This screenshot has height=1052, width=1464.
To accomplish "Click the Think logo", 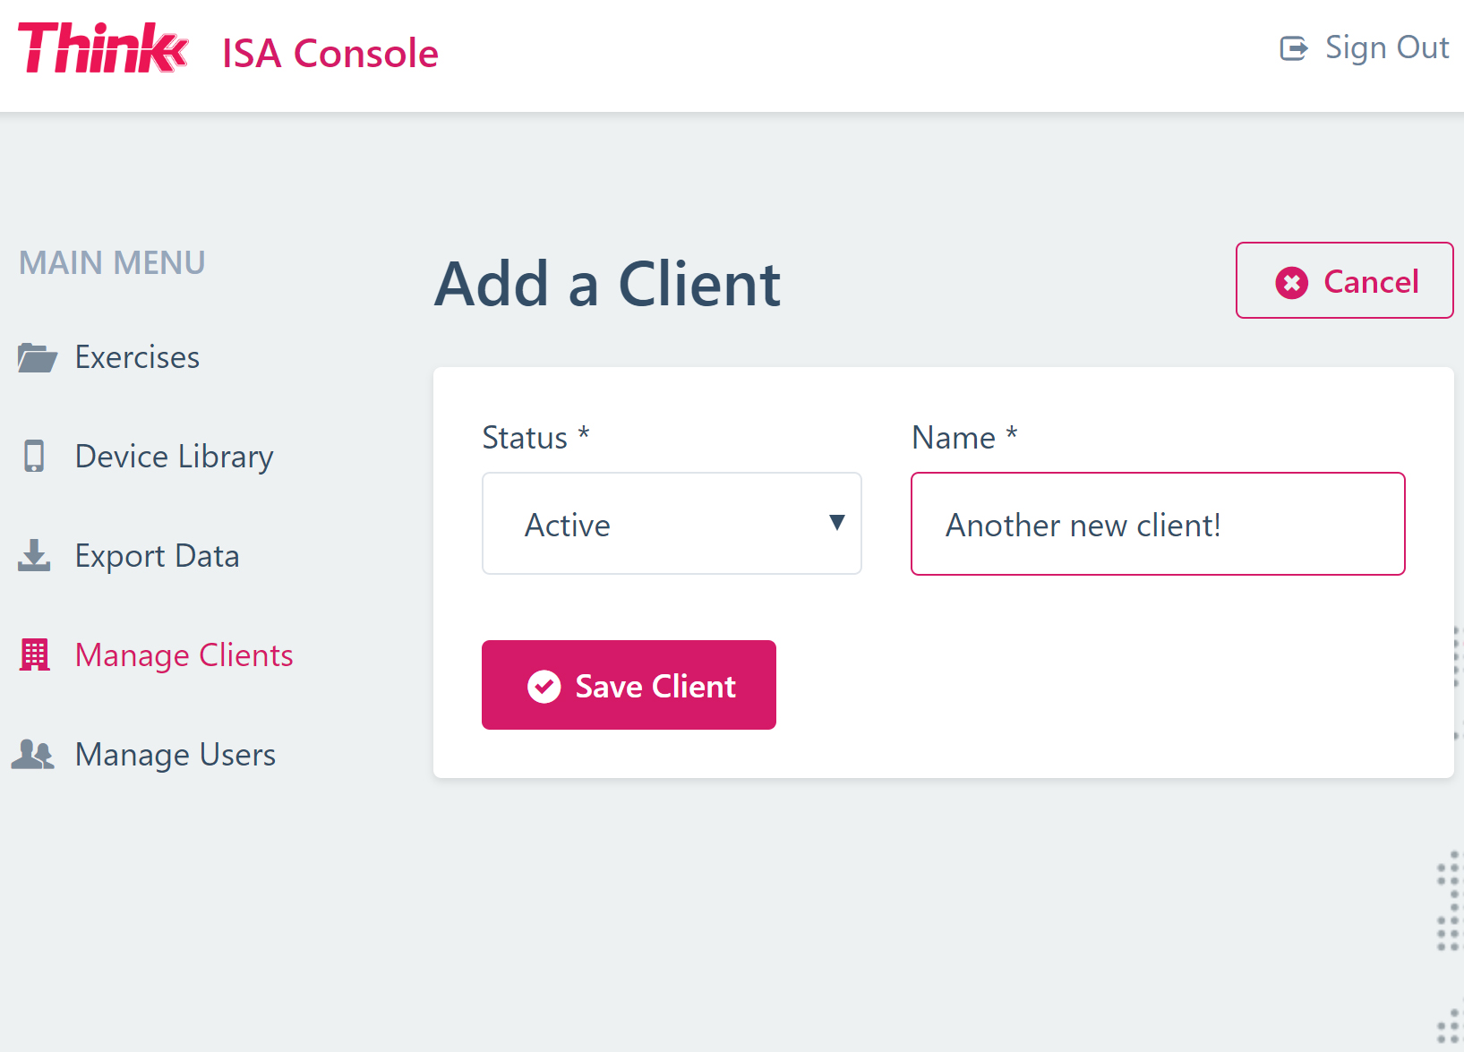I will pyautogui.click(x=101, y=45).
